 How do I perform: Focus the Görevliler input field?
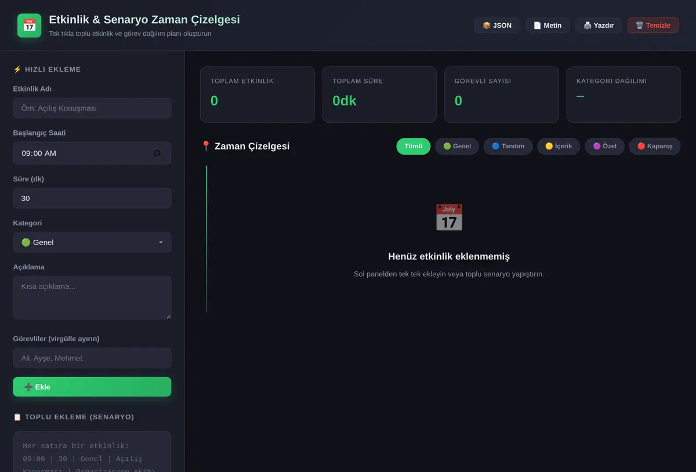point(92,358)
